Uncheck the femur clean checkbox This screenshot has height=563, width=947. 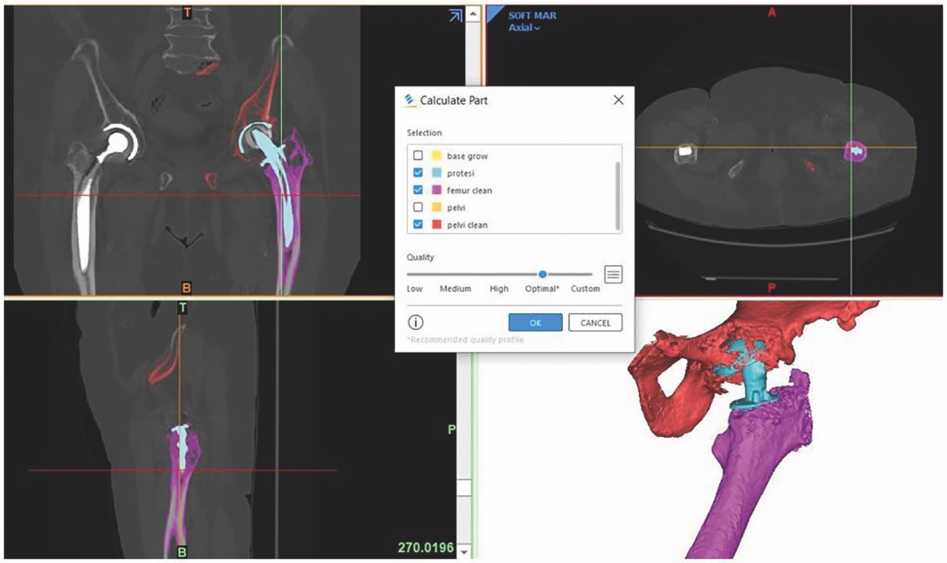(418, 190)
